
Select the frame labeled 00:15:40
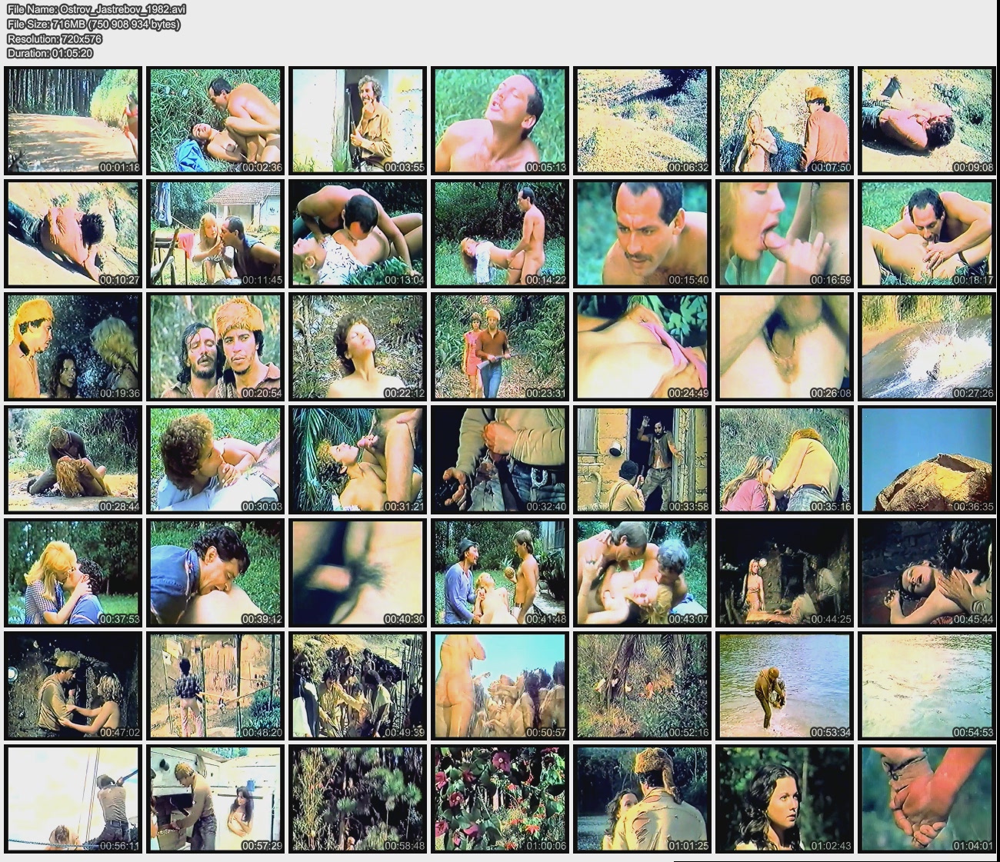pyautogui.click(x=642, y=234)
